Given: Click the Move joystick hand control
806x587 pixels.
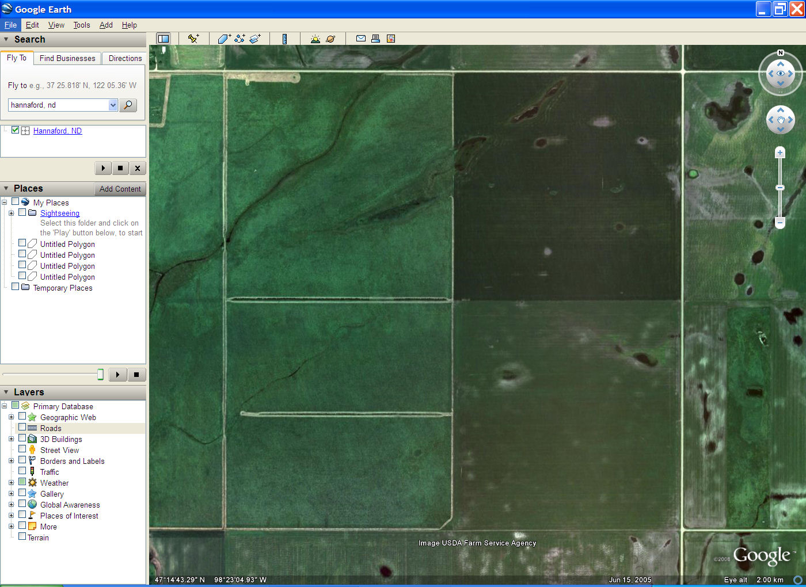Looking at the screenshot, I should pyautogui.click(x=781, y=120).
